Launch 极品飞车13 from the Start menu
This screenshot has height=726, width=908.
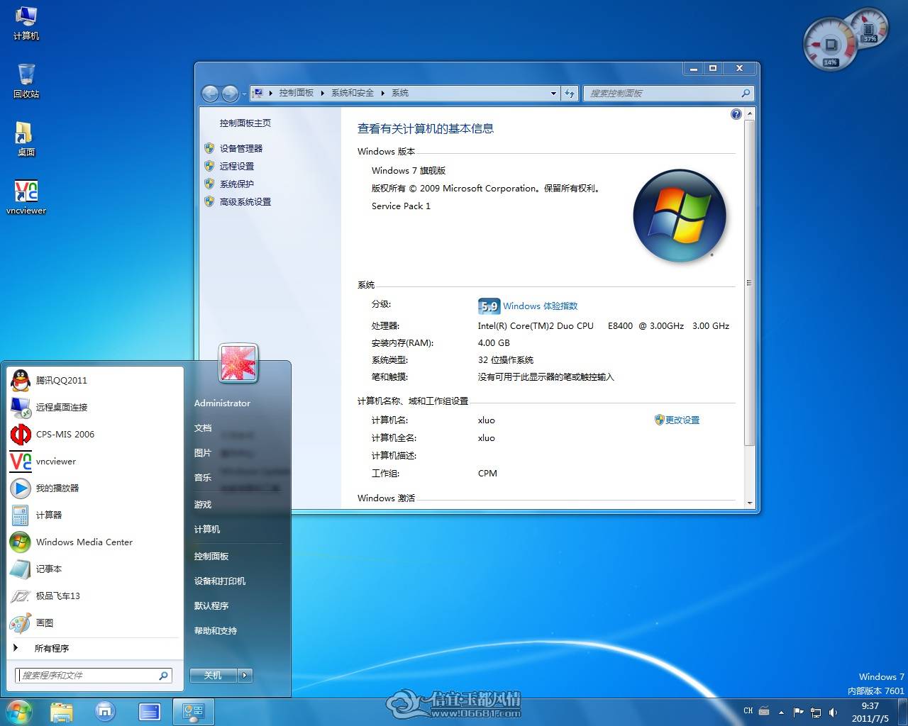click(95, 596)
